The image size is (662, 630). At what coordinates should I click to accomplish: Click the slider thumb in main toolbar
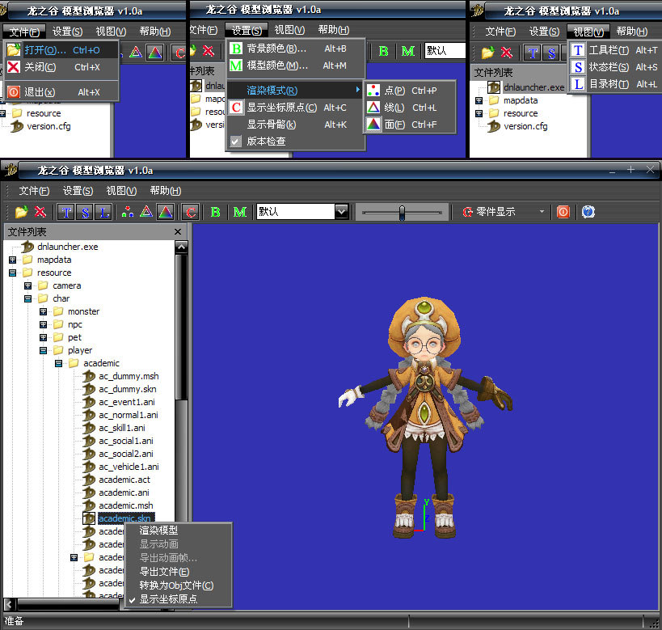coord(402,213)
